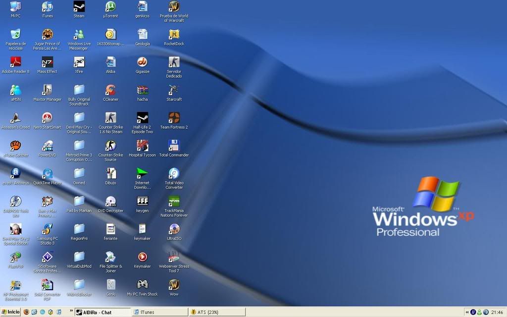The image size is (507, 317).
Task: Open the Pad by Markan folder
Action: pos(79,204)
